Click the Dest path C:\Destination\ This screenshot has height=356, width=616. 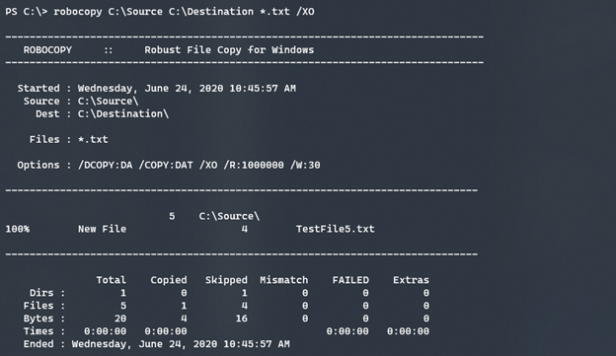pos(123,113)
